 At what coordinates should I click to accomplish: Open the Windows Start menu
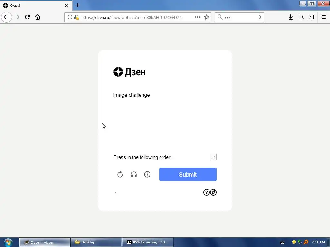click(x=8, y=242)
